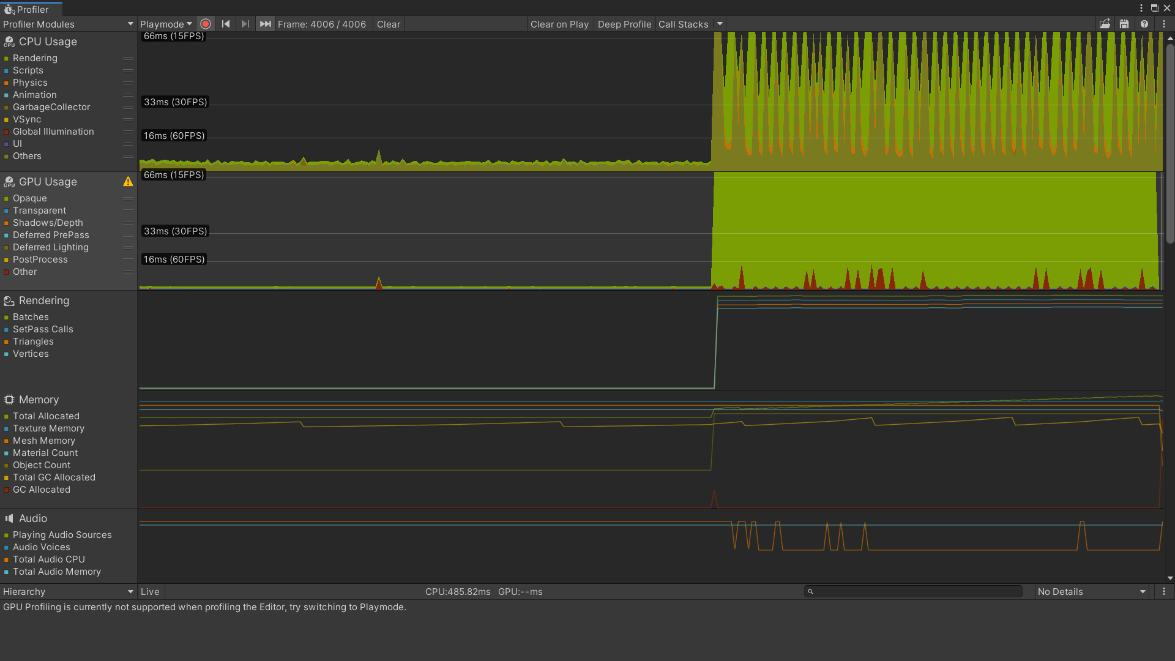Click the Live button
Screen dimensions: 1175x661
(150, 591)
